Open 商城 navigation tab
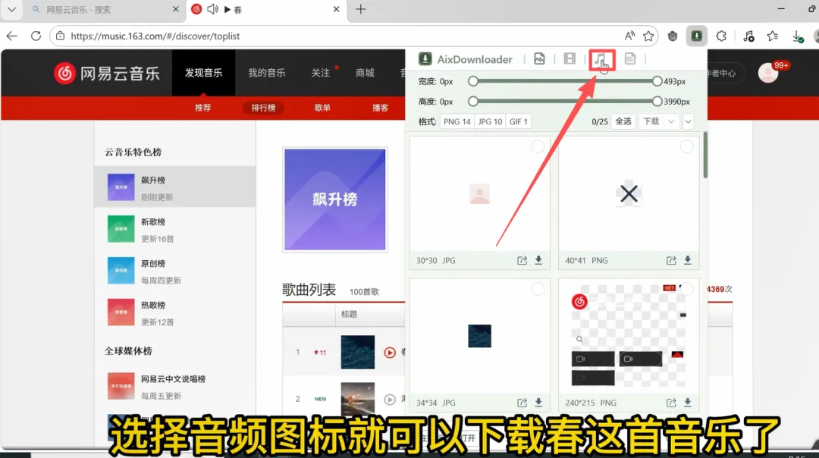Viewport: 819px width, 458px height. pyautogui.click(x=365, y=73)
